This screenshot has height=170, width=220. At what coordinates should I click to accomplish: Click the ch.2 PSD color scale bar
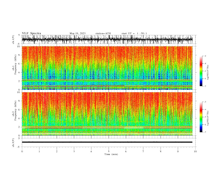click(201, 117)
